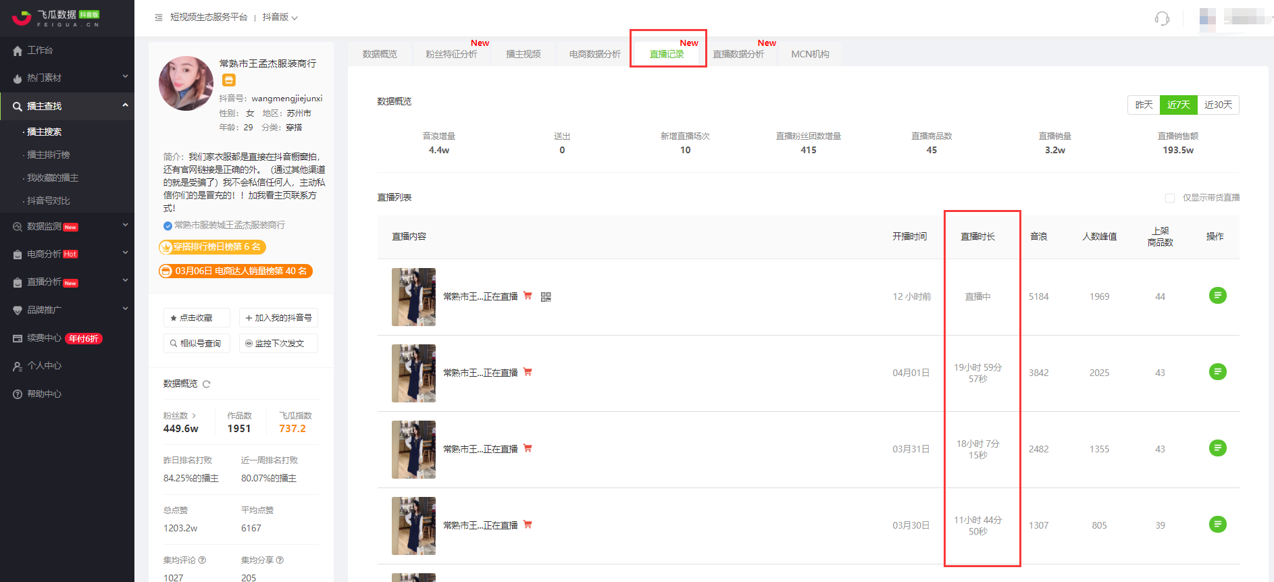The image size is (1274, 582).
Task: Expand the 品牌推广 menu chevron
Action: pyautogui.click(x=125, y=309)
